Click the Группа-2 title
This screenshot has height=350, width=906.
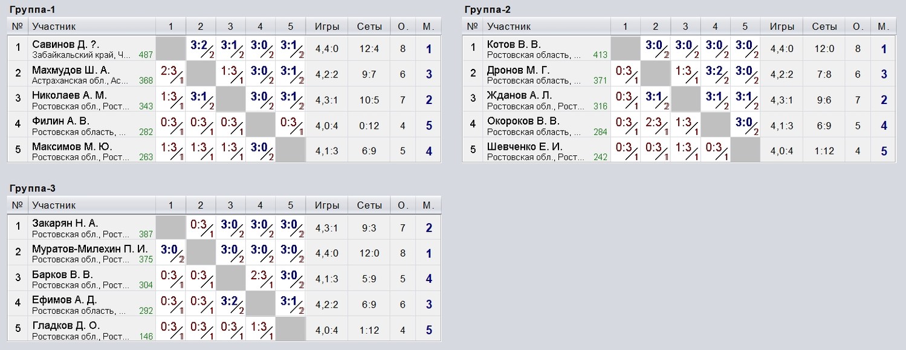(488, 8)
